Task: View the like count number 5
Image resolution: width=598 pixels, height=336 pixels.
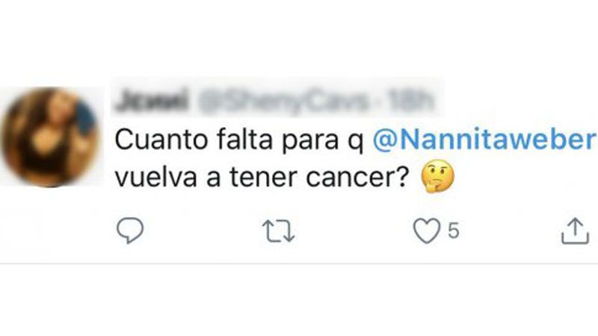Action: pyautogui.click(x=454, y=231)
